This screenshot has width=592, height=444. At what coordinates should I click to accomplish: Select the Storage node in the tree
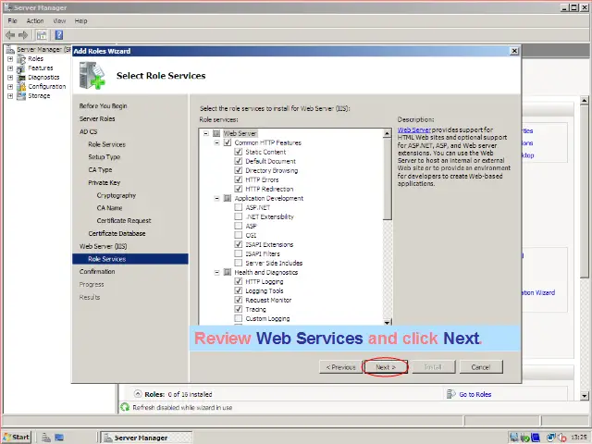pyautogui.click(x=39, y=96)
